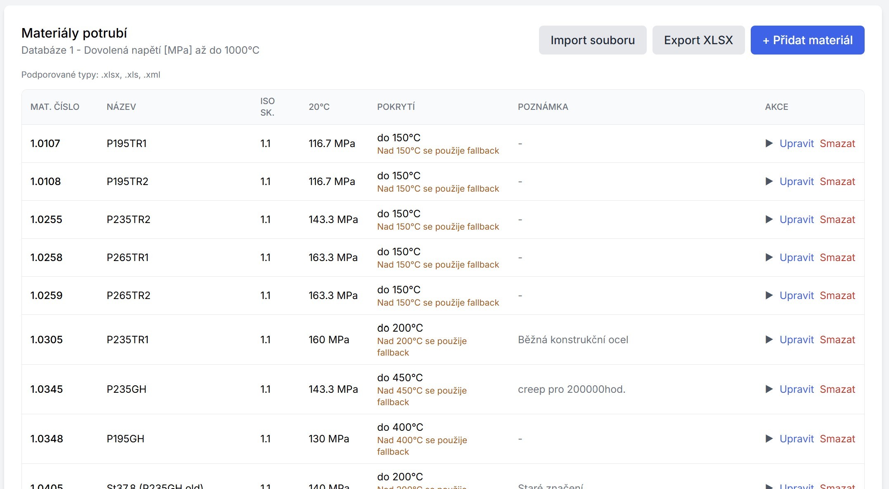The image size is (889, 489).
Task: Expand the P195TR2 row triangle
Action: [769, 181]
